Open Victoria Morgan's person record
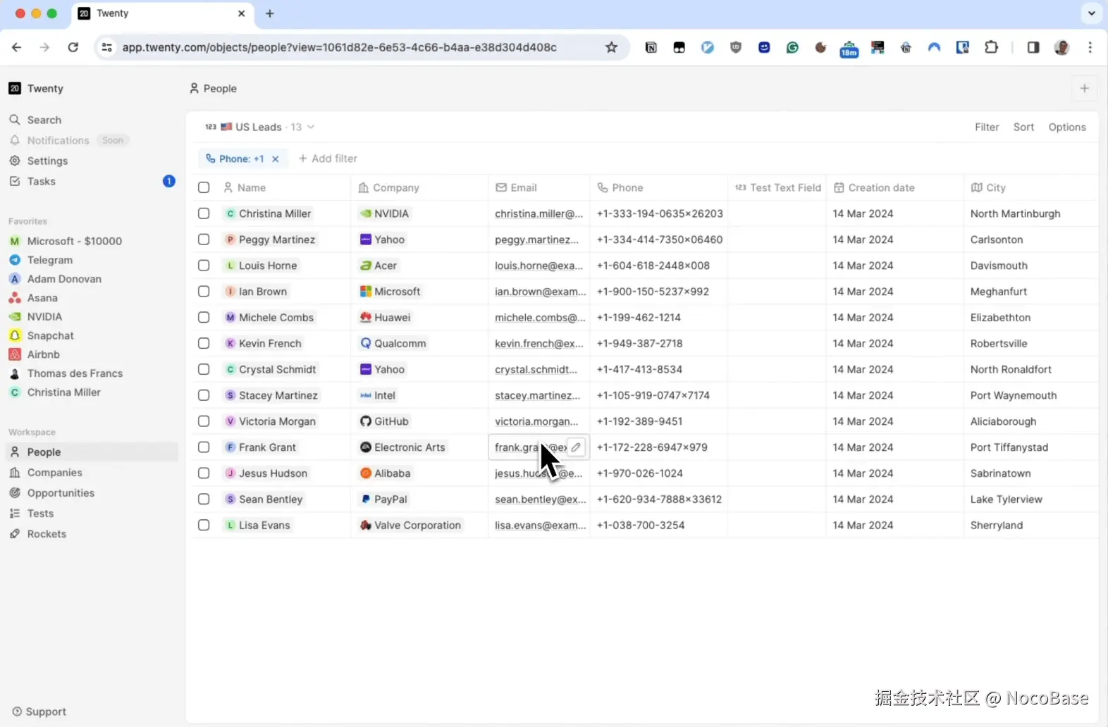Screen dimensions: 1108x727 click(270, 421)
